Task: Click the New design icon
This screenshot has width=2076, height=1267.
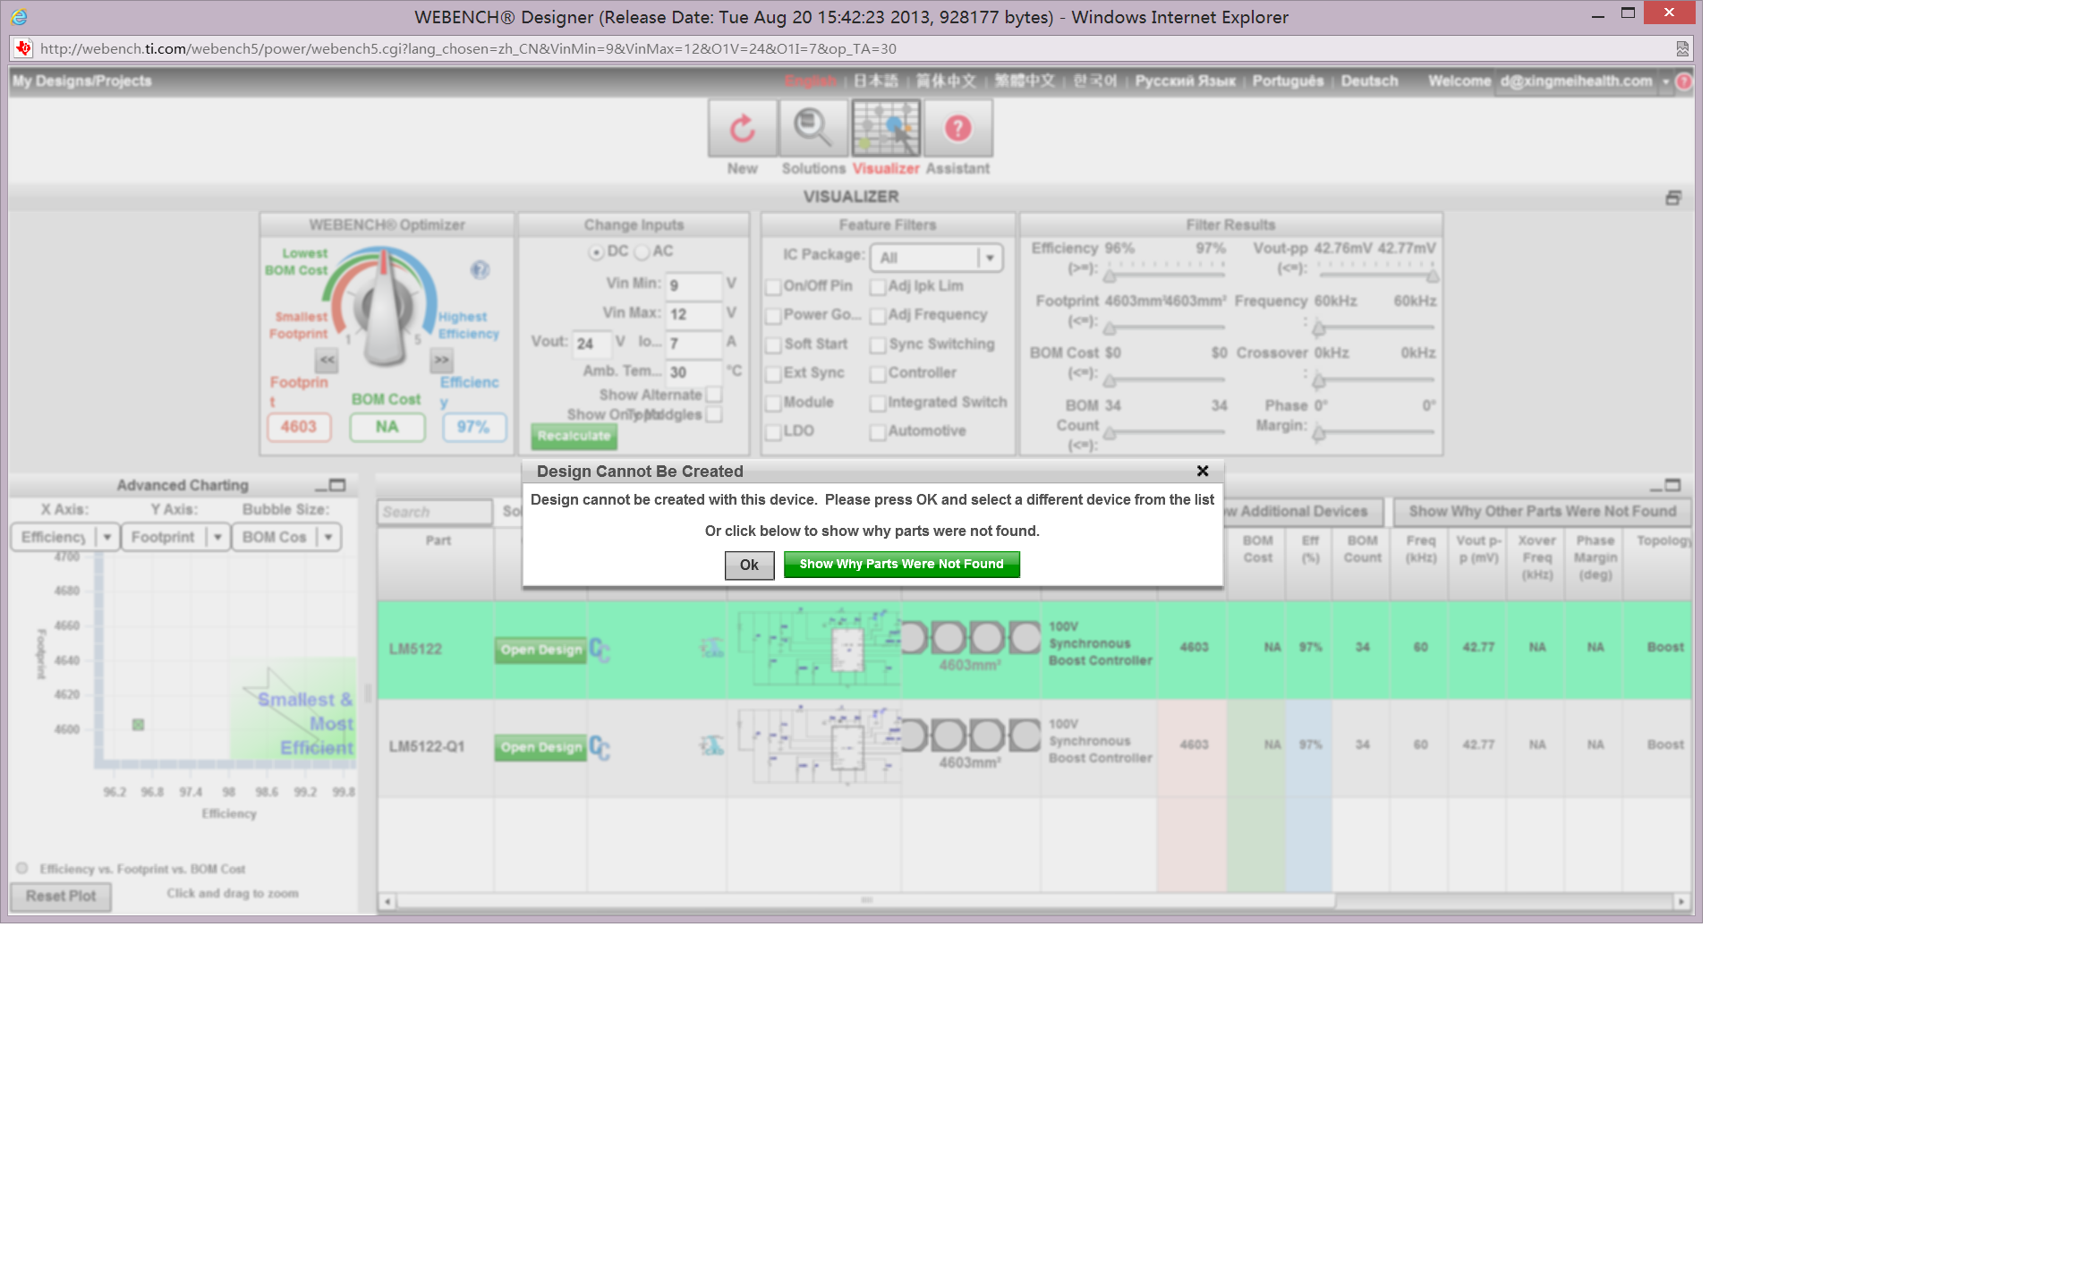Action: point(742,129)
